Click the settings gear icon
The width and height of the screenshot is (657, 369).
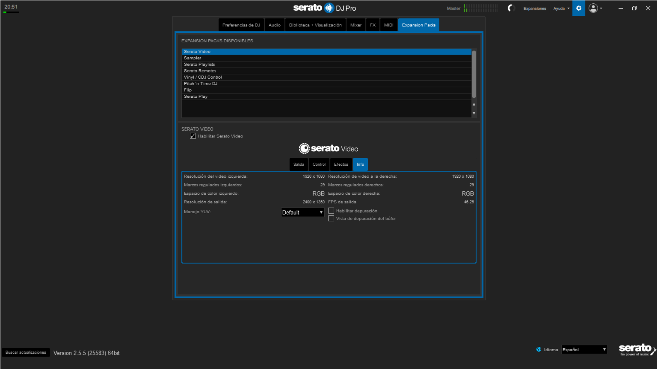(x=579, y=8)
